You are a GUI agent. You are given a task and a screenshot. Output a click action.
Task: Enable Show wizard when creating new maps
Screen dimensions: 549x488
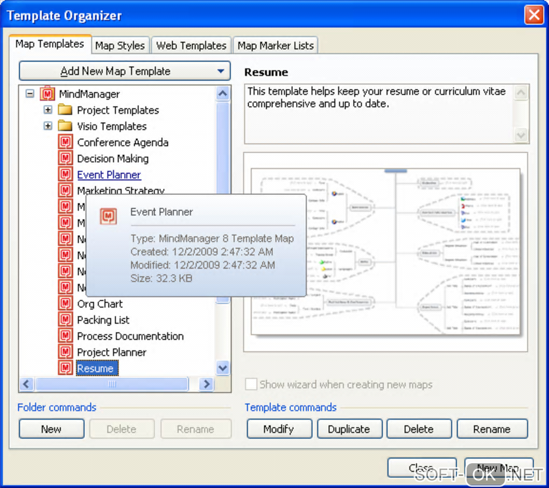(251, 384)
